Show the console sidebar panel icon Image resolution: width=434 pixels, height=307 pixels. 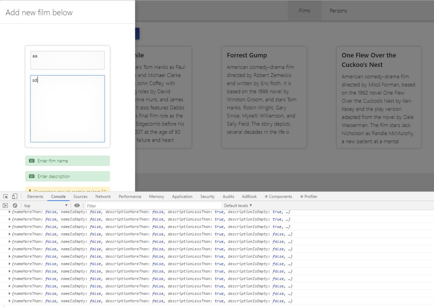tap(5, 206)
